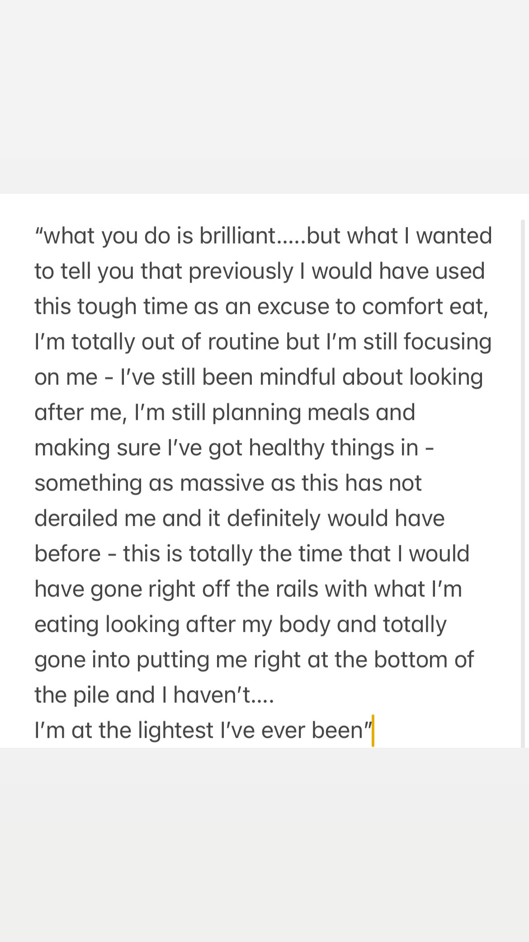Click the yellow text cursor after "been"
The height and width of the screenshot is (942, 529).
pyautogui.click(x=373, y=731)
